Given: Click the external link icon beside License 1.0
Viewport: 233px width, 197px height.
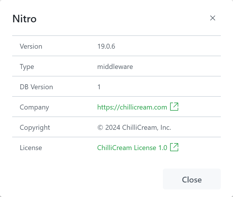Looking at the screenshot, I should (174, 147).
